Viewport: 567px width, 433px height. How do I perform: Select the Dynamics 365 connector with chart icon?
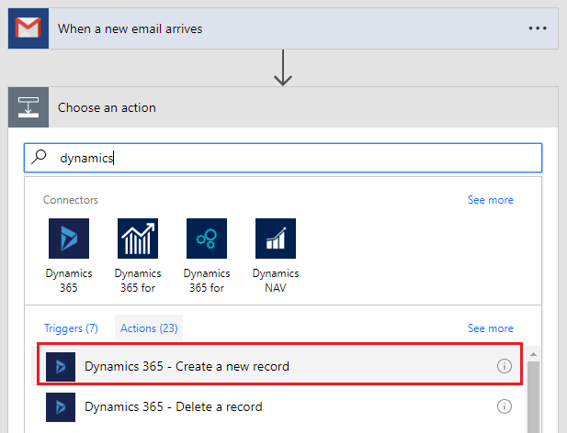138,239
